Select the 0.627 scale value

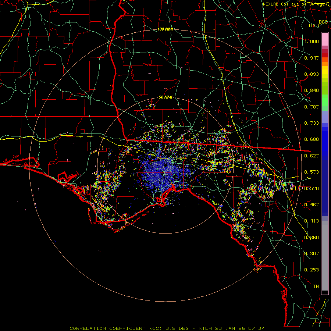point(312,156)
